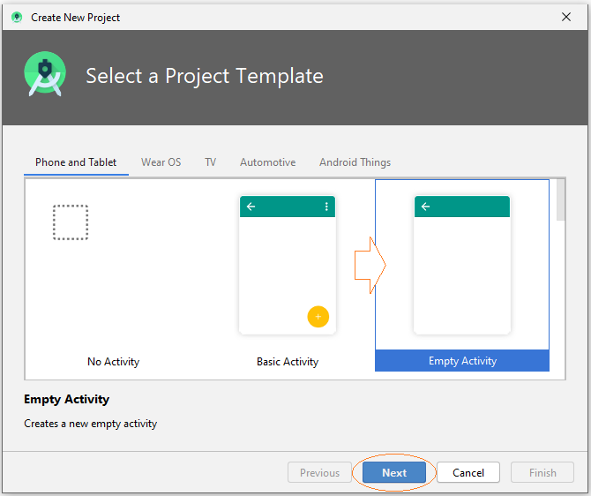Click the small Android Studio title bar icon

click(17, 18)
